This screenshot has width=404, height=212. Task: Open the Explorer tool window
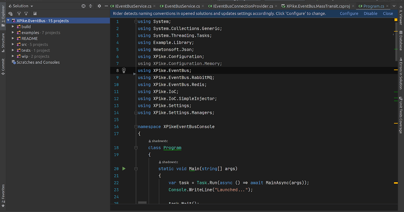tap(3, 17)
